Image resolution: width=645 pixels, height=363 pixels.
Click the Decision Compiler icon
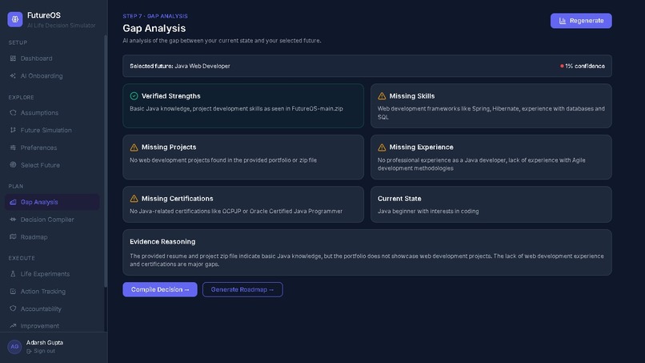pyautogui.click(x=13, y=220)
